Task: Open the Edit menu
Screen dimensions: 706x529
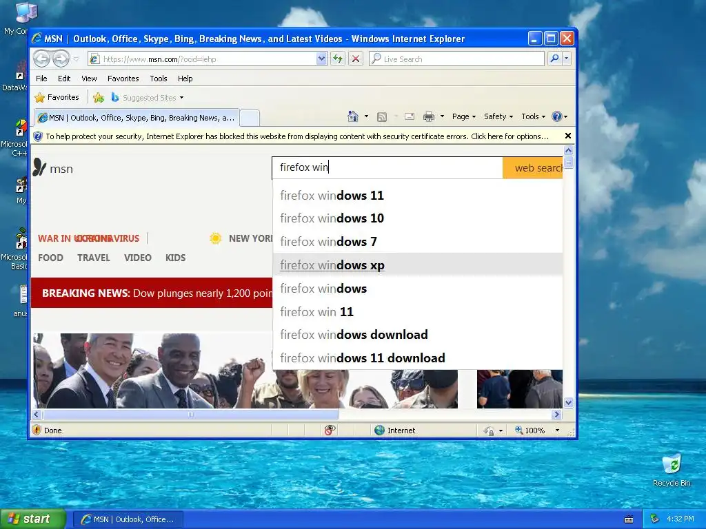Action: pos(64,79)
